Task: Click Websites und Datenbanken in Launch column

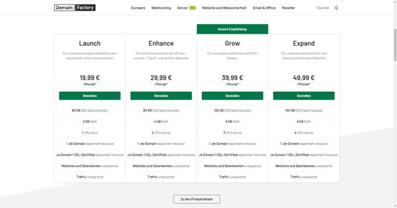Action: (90, 166)
